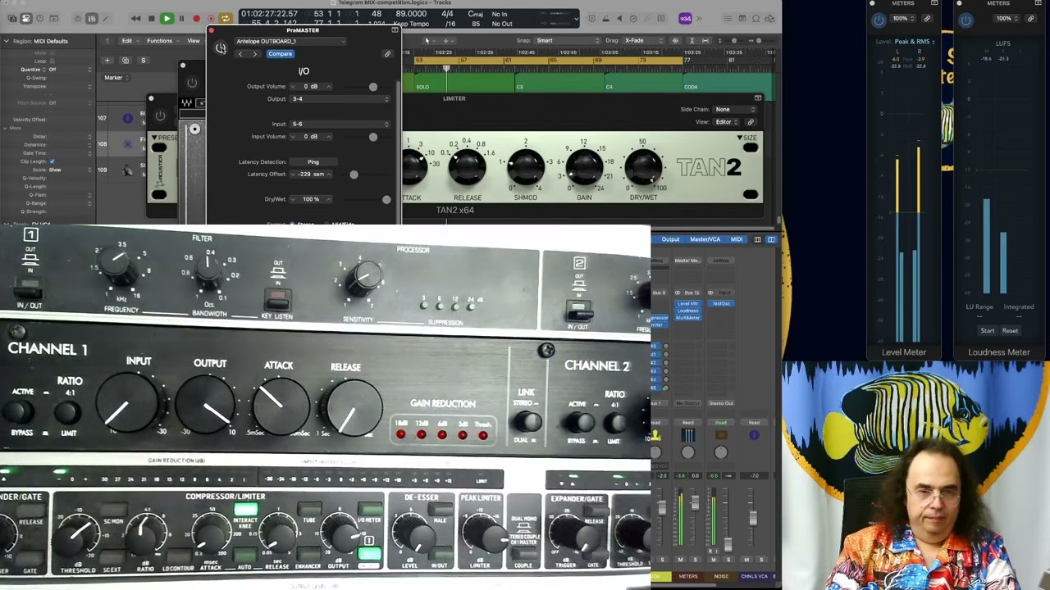Click the Output Volume slider handle

click(373, 87)
